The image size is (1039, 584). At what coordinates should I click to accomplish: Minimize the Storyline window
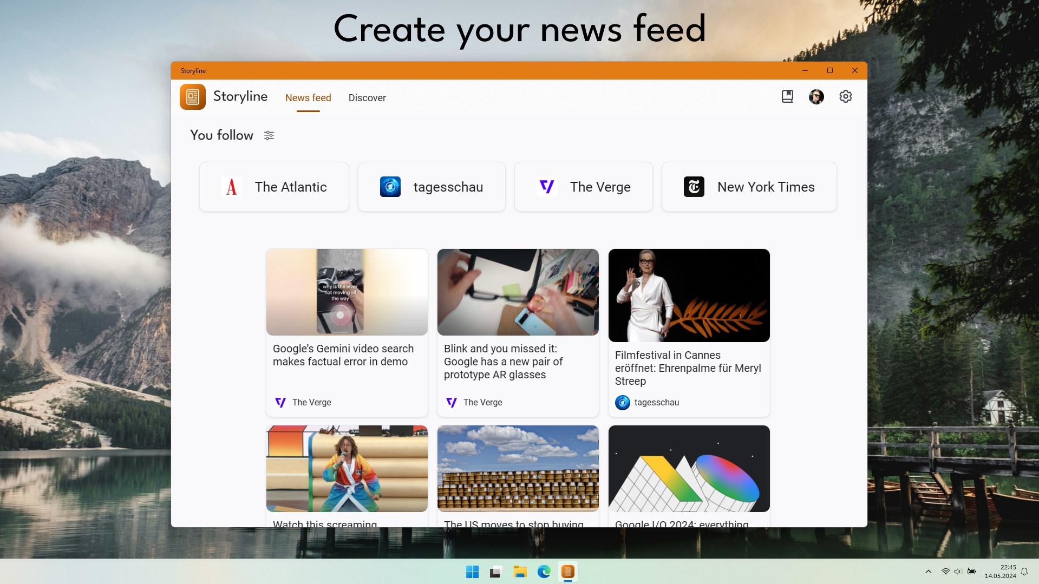pos(805,70)
